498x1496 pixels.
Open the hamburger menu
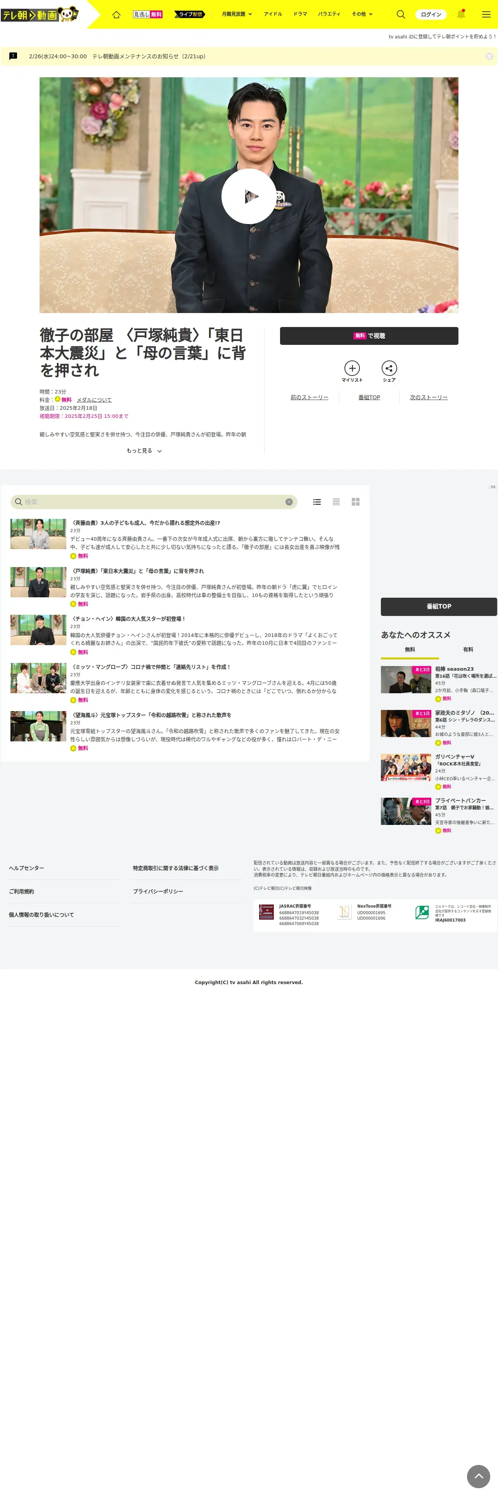pyautogui.click(x=486, y=14)
